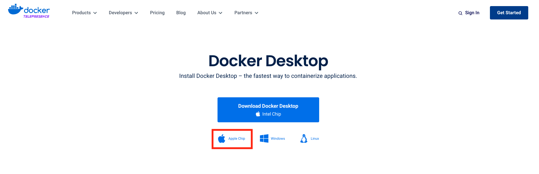Download Docker Desktop for Intel Chip
Screen dimensions: 539x174
click(268, 110)
